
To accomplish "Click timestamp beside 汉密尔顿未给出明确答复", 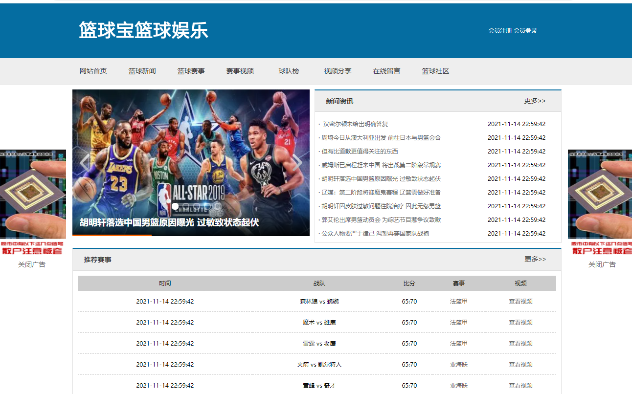I will tap(517, 124).
